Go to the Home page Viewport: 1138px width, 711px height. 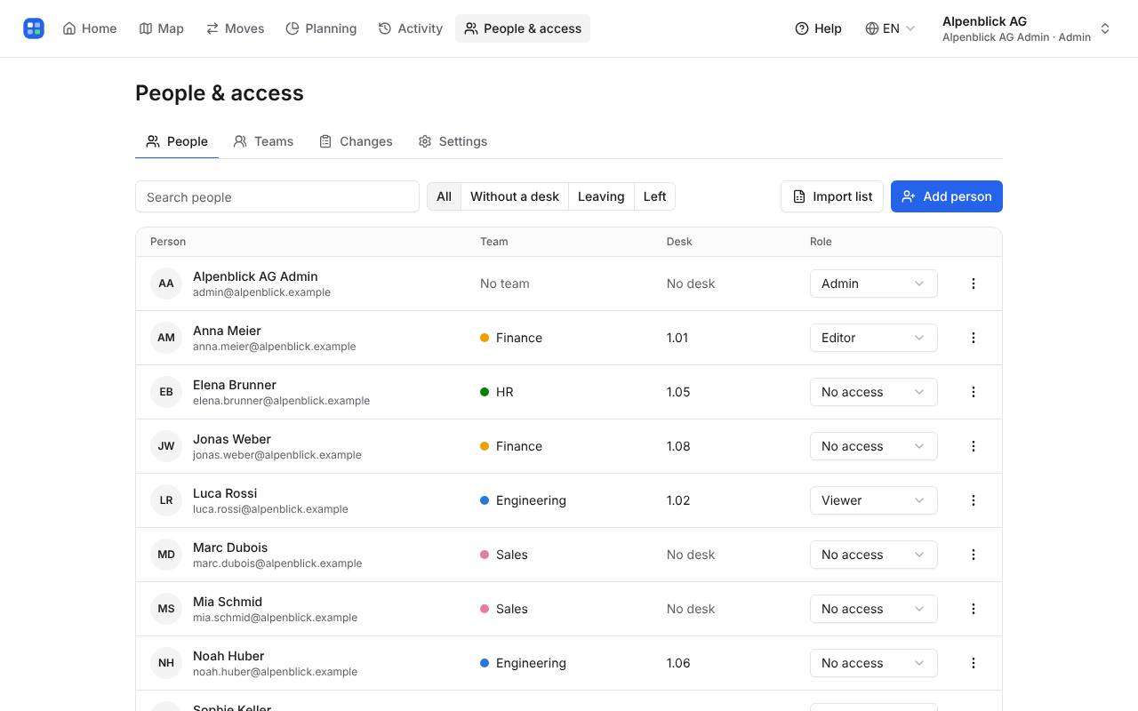(90, 28)
